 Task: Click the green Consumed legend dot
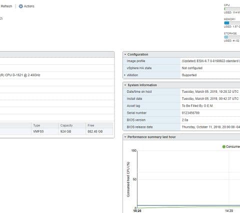224,147
